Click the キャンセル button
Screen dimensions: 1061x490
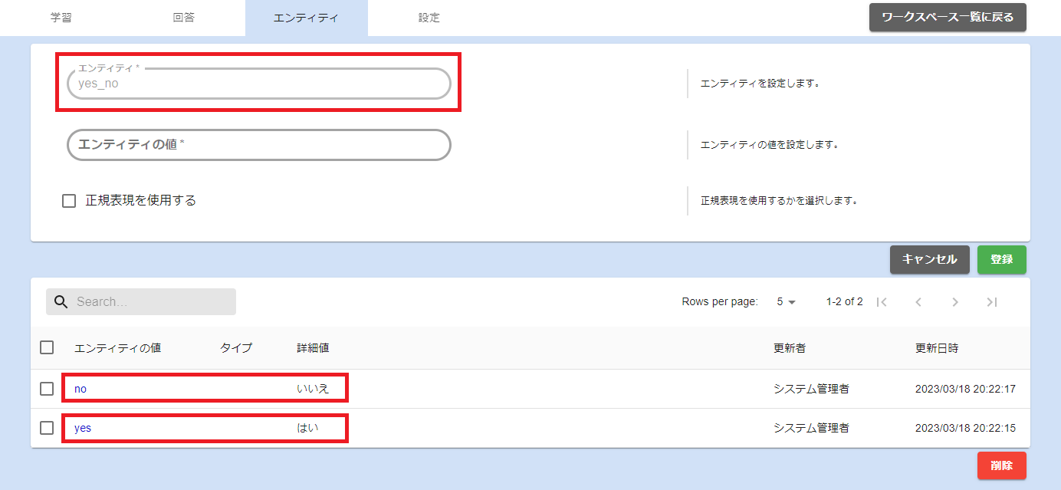(x=929, y=259)
